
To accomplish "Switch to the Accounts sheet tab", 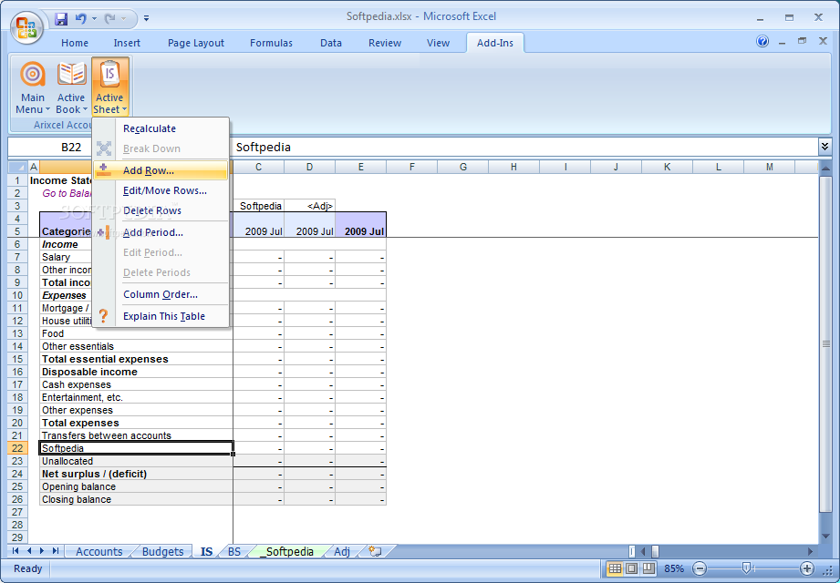I will coord(99,551).
